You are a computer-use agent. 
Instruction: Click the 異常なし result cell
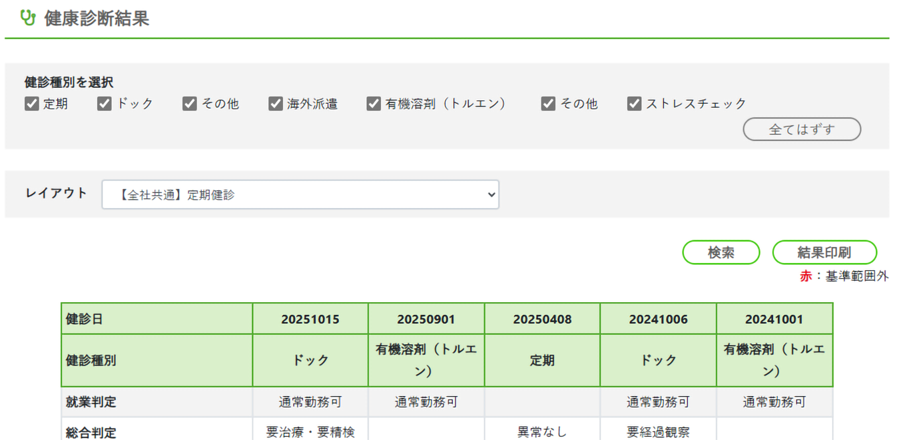point(542,432)
